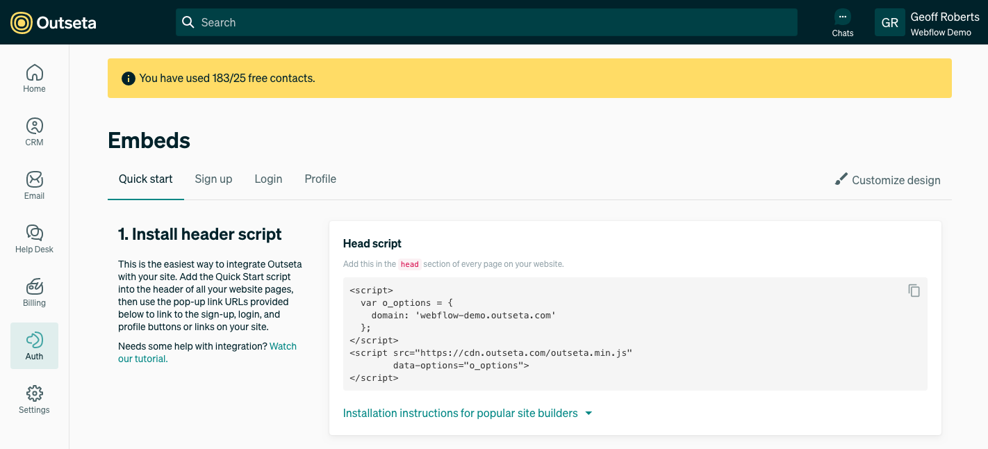The width and height of the screenshot is (988, 449).
Task: Open Chats from the top bar
Action: (842, 22)
